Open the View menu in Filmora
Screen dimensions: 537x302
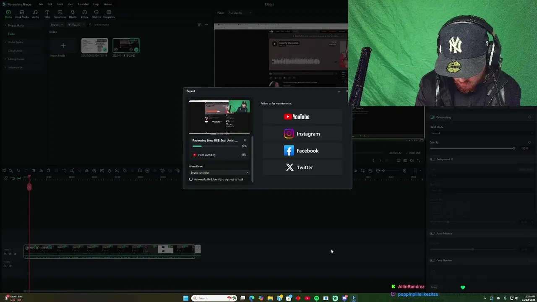click(x=70, y=4)
